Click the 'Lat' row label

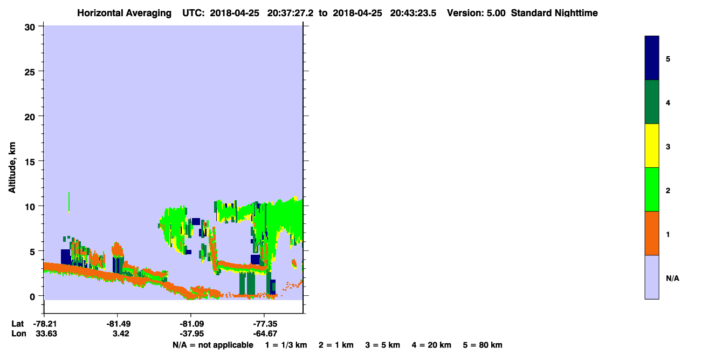point(18,324)
